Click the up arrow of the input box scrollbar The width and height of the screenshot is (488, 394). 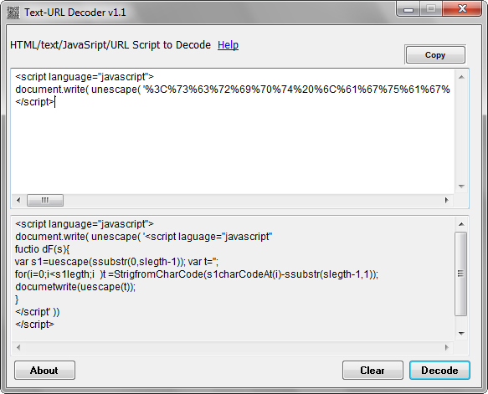pos(461,77)
